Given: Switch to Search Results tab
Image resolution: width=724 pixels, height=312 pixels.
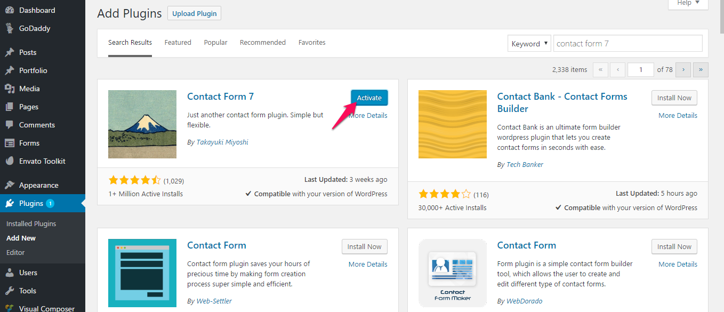Looking at the screenshot, I should pyautogui.click(x=130, y=42).
